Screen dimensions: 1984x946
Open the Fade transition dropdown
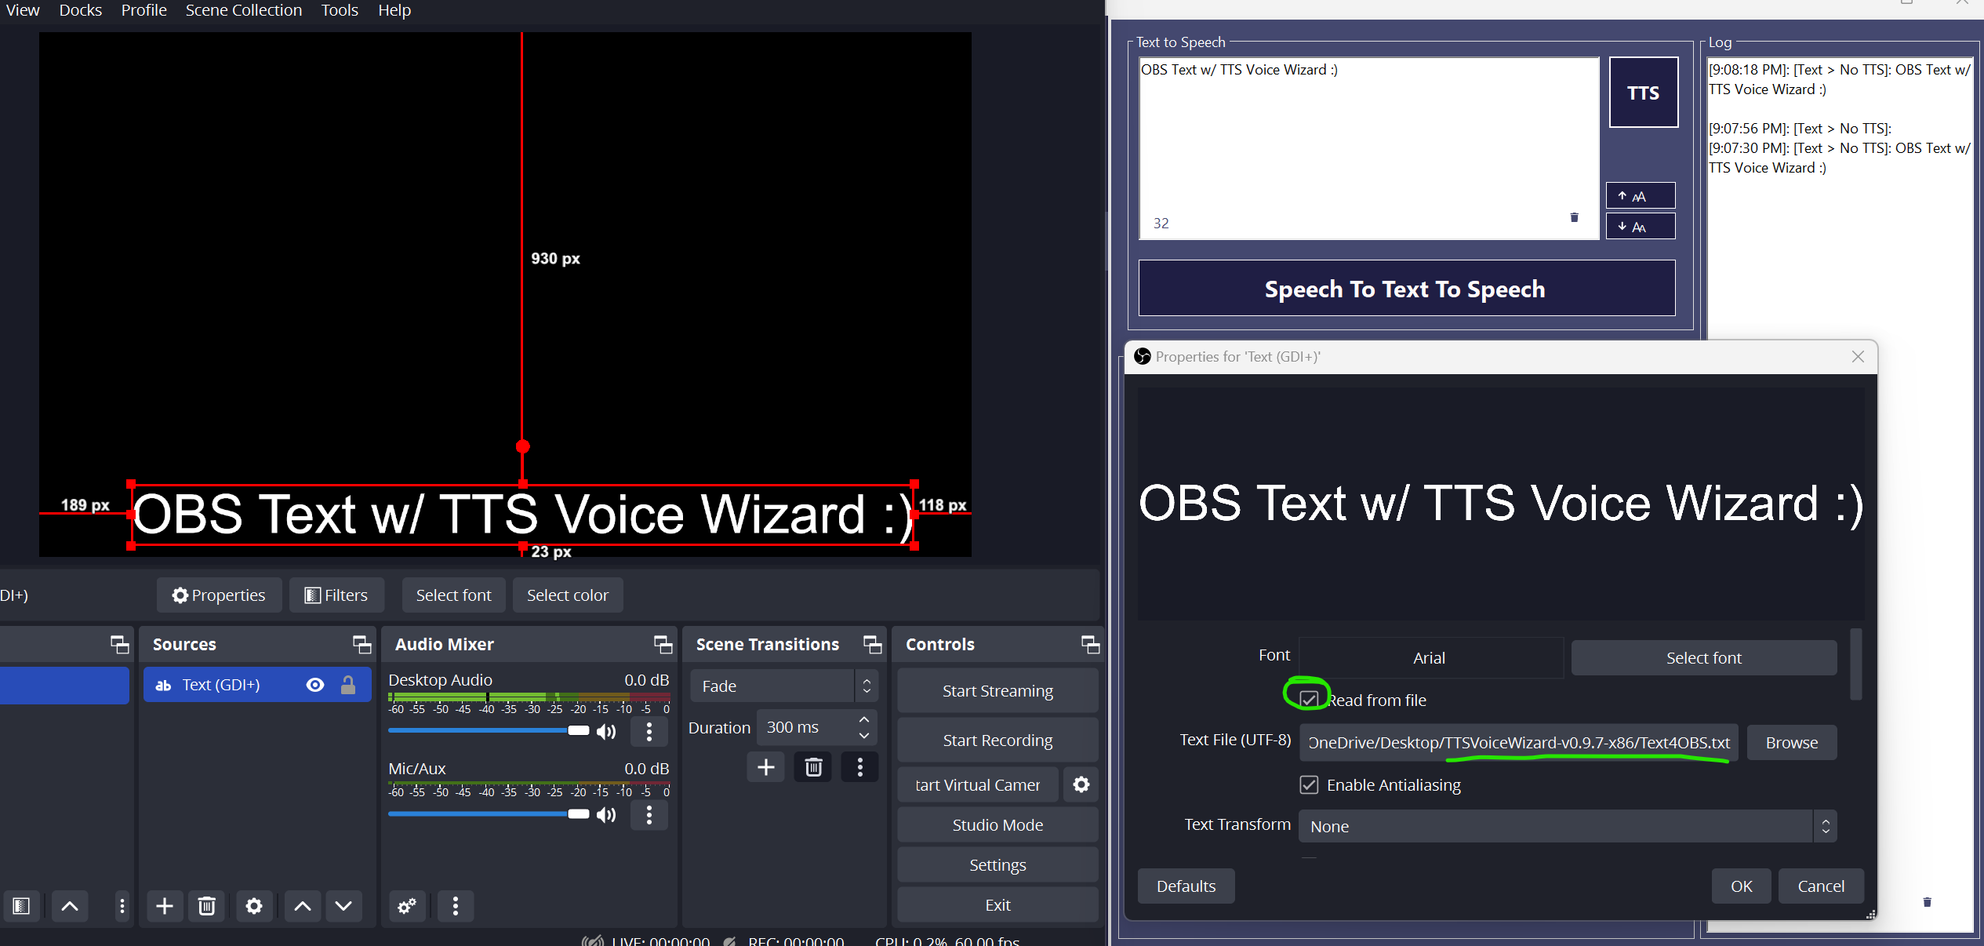pos(784,686)
